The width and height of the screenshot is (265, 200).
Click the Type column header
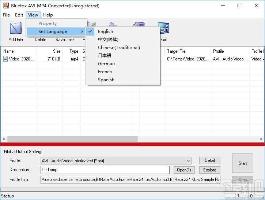pyautogui.click(x=72, y=51)
